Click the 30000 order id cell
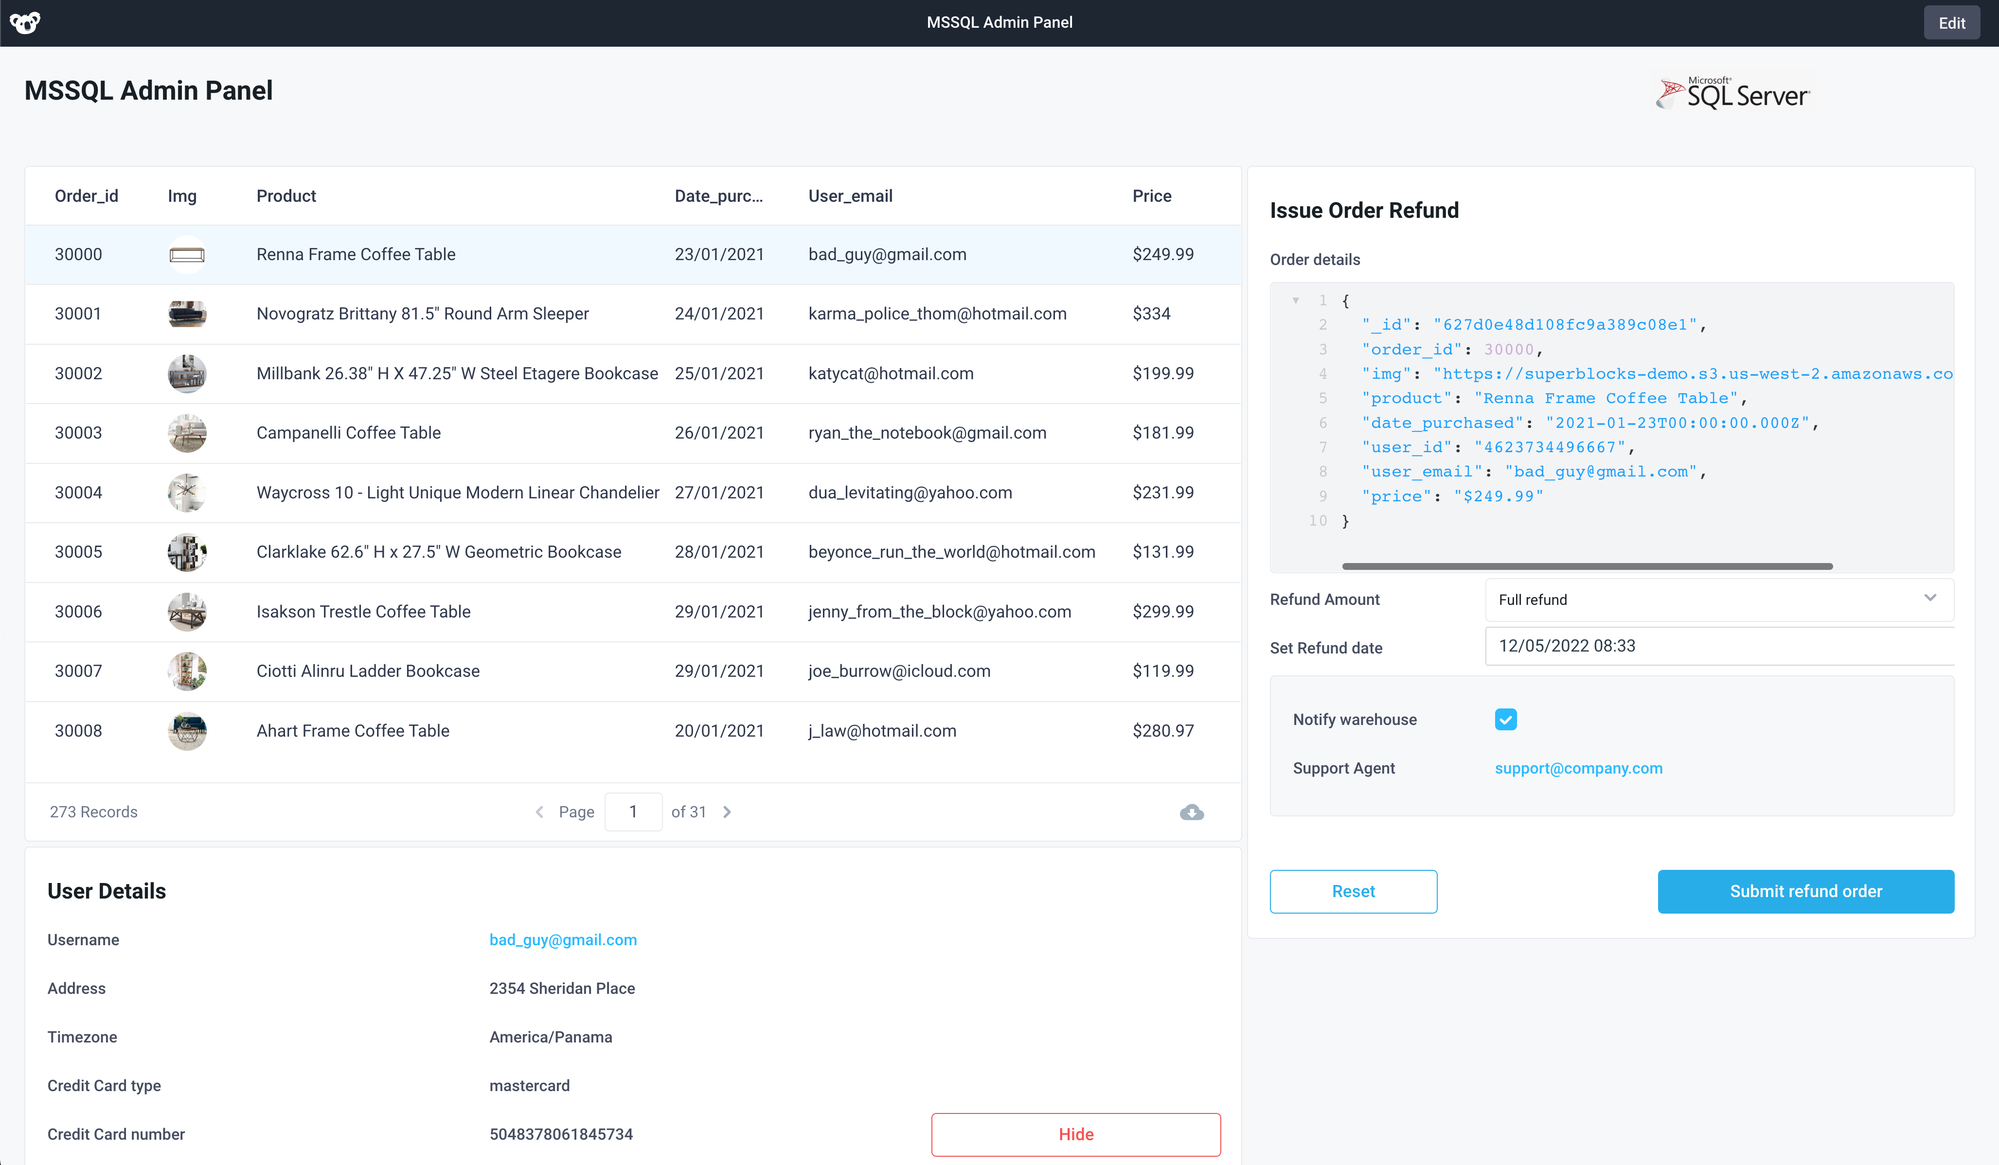The image size is (1999, 1165). [x=78, y=255]
